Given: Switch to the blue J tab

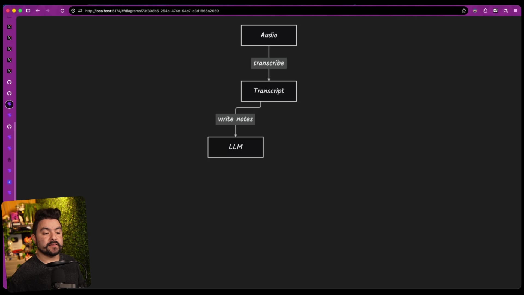Looking at the screenshot, I should [x=9, y=182].
